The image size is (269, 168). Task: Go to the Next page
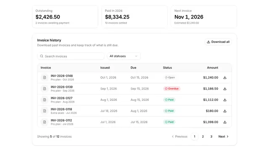[223, 136]
